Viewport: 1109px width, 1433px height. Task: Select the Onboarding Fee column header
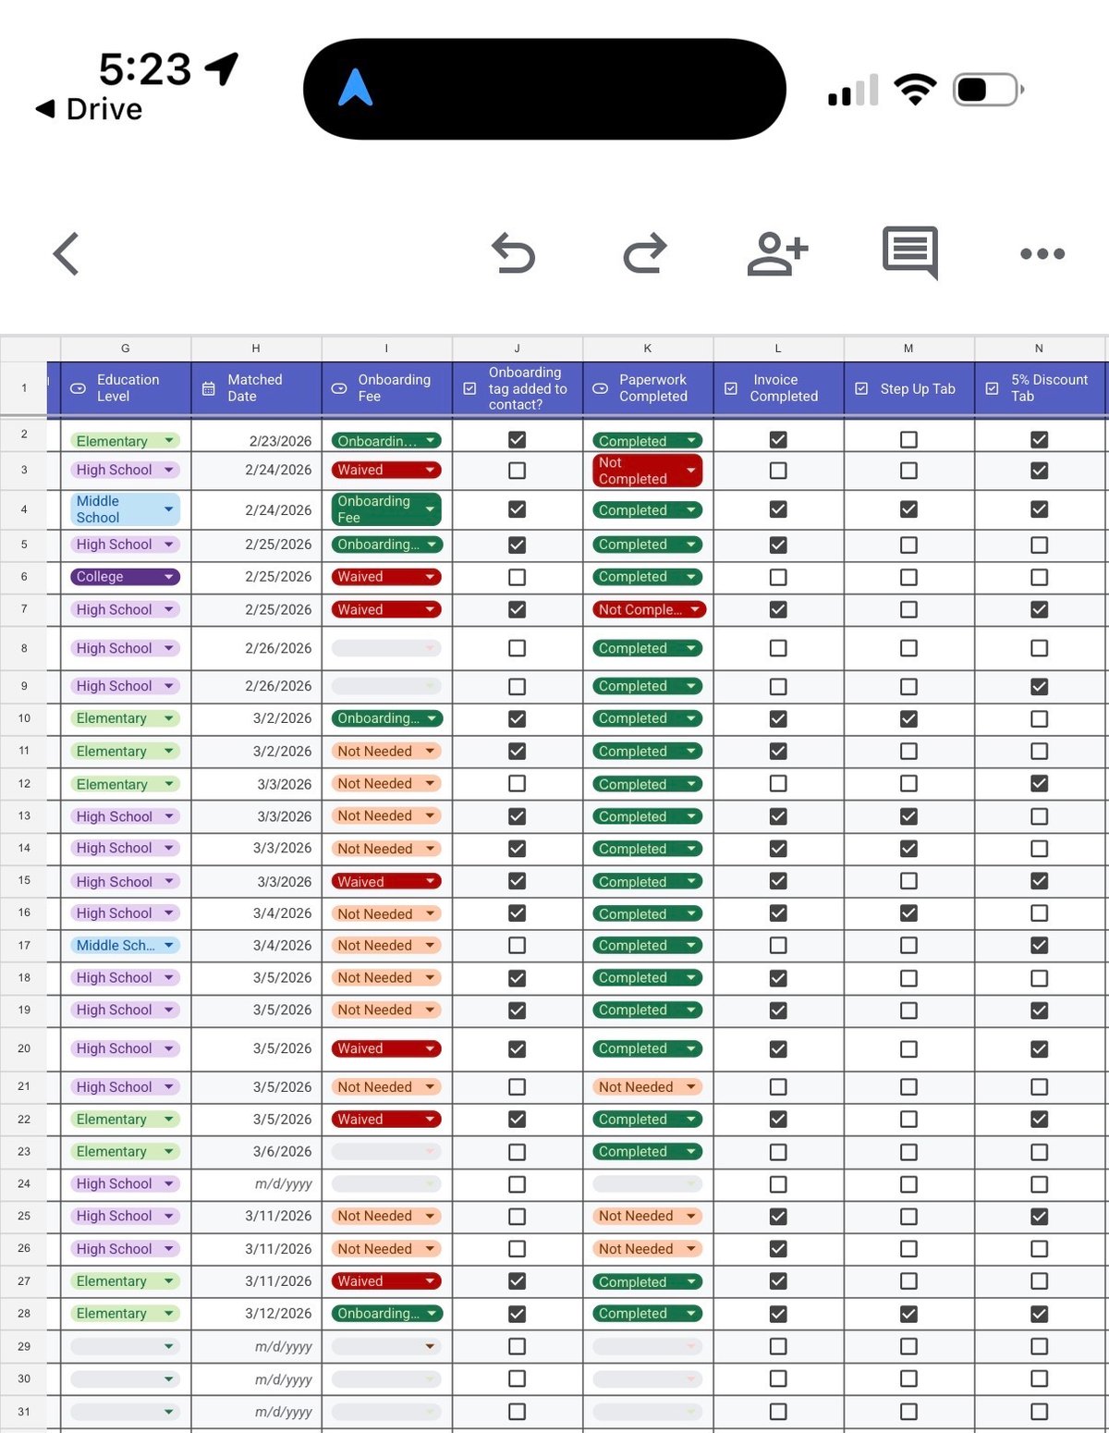394,388
